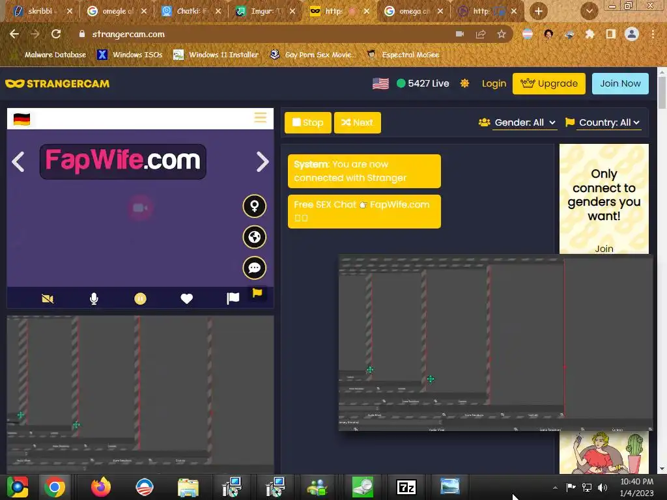Screen dimensions: 667x500
Task: Click the camera permission icon in address bar
Action: pos(460,34)
